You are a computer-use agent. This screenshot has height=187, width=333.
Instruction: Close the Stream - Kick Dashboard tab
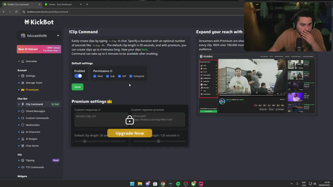(81, 4)
